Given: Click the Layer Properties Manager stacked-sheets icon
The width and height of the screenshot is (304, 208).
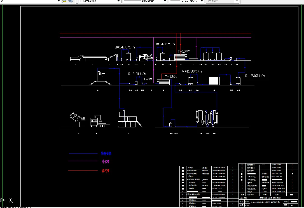Looking at the screenshot, I should tap(64, 1).
